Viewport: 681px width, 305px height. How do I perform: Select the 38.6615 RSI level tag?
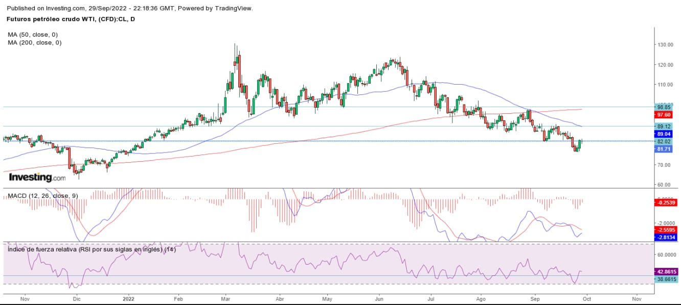[x=666, y=279]
